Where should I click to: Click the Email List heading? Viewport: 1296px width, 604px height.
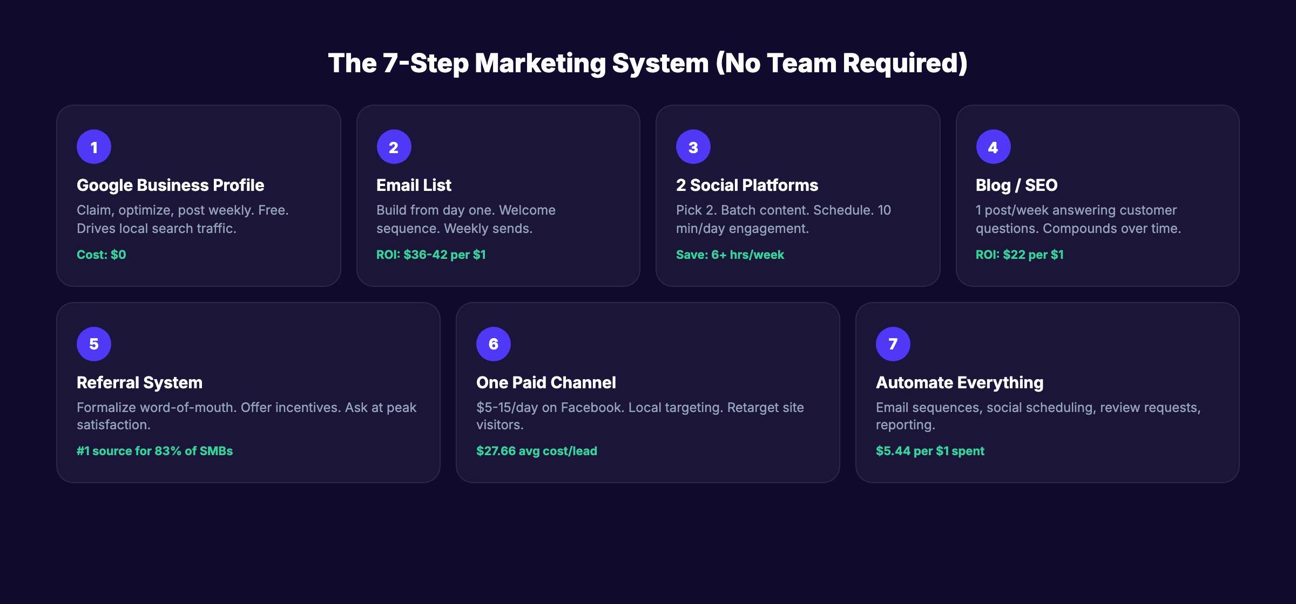point(413,184)
